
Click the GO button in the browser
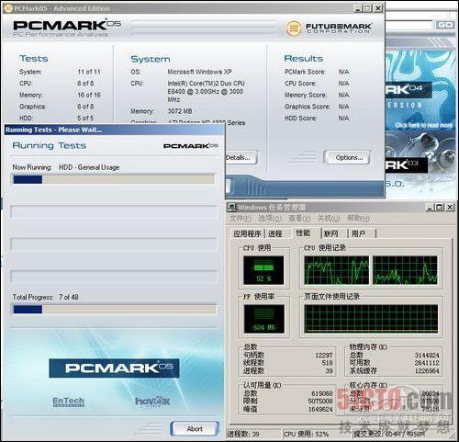click(445, 25)
